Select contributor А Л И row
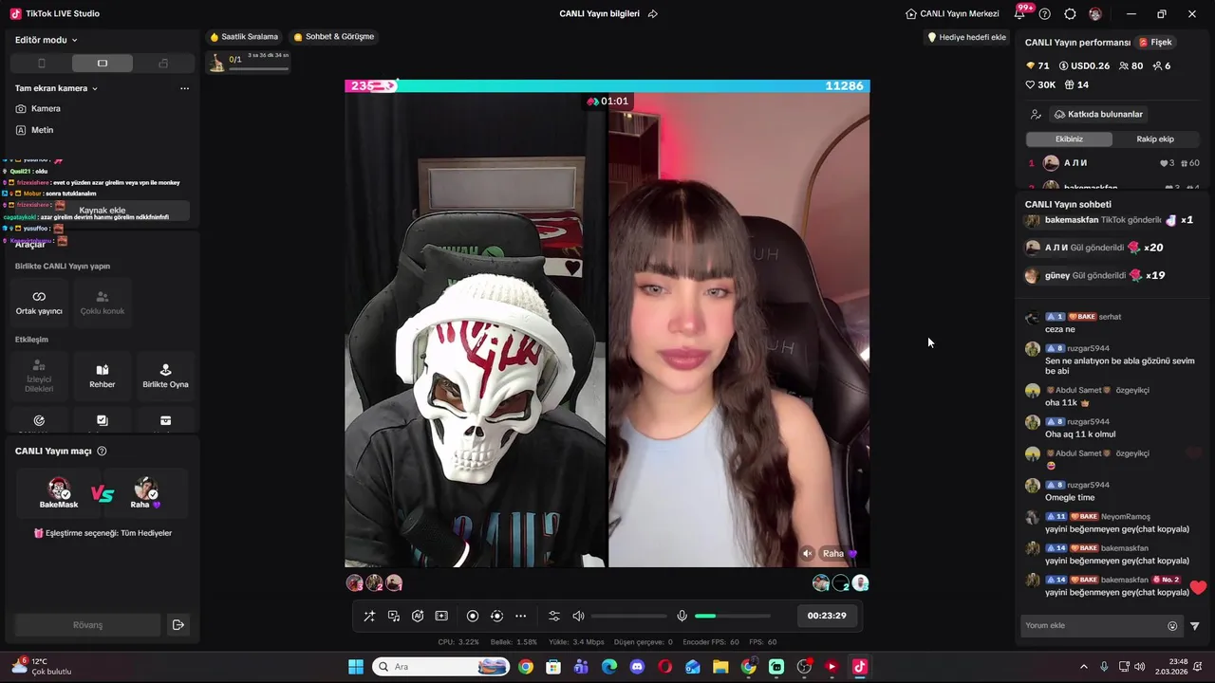 pos(1114,163)
